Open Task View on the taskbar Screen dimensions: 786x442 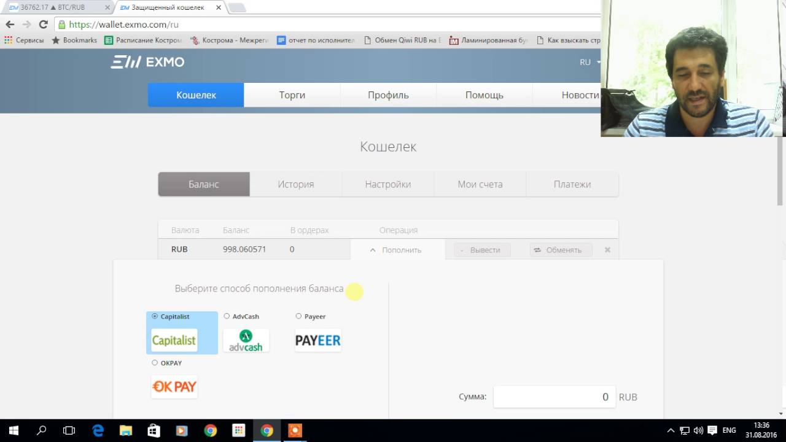pos(69,430)
